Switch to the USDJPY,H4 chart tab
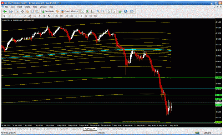 [51, 129]
